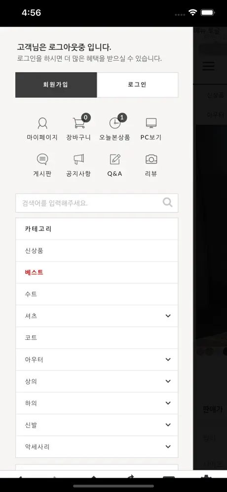Expand the 상의 category chevron
The width and height of the screenshot is (227, 492).
[168, 381]
